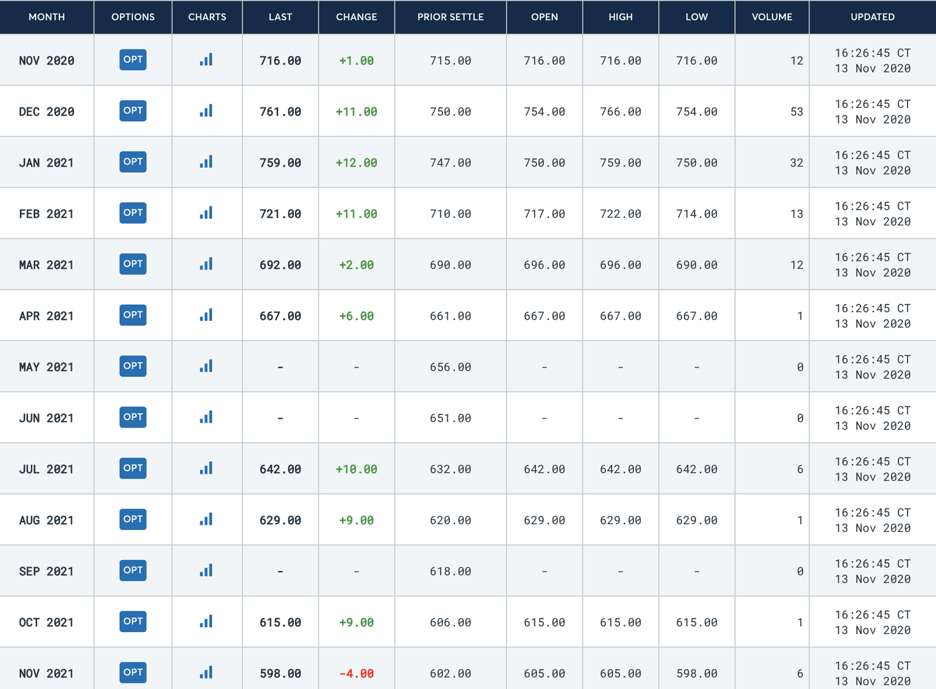Select the chart icon beside JAN 2021
The height and width of the screenshot is (689, 936).
tap(207, 162)
